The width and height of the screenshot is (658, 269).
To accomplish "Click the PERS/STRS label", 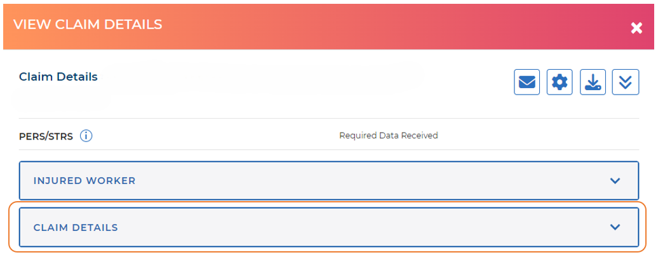I will pos(46,136).
